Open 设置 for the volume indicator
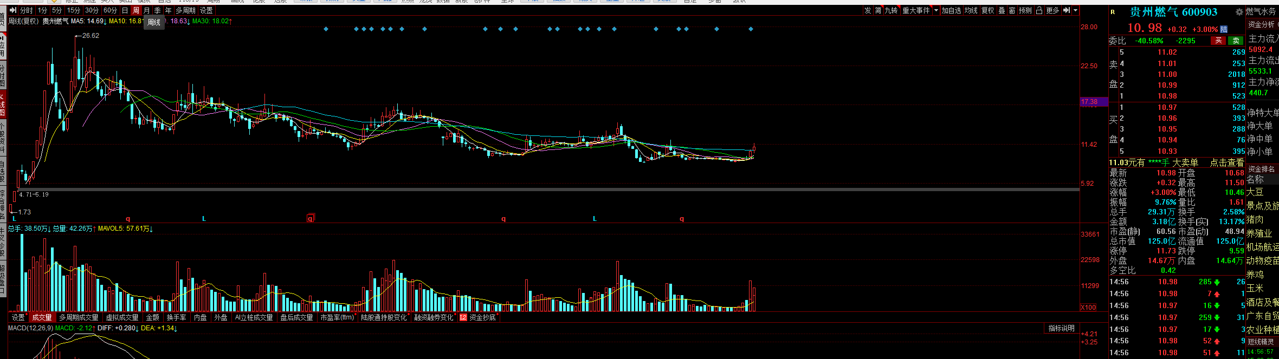The width and height of the screenshot is (1279, 359). point(18,318)
